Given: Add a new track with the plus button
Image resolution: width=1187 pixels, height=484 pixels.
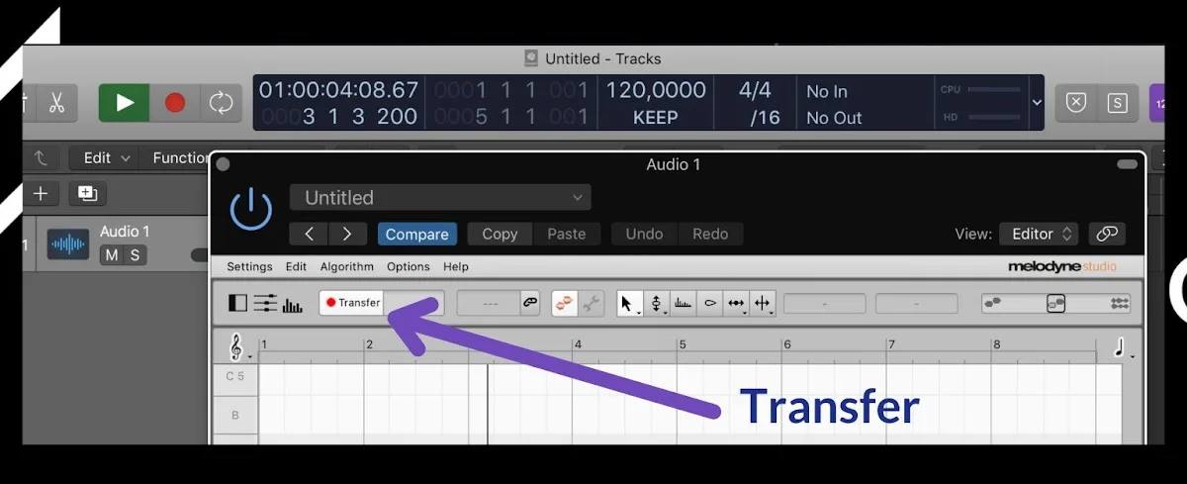Looking at the screenshot, I should point(41,193).
